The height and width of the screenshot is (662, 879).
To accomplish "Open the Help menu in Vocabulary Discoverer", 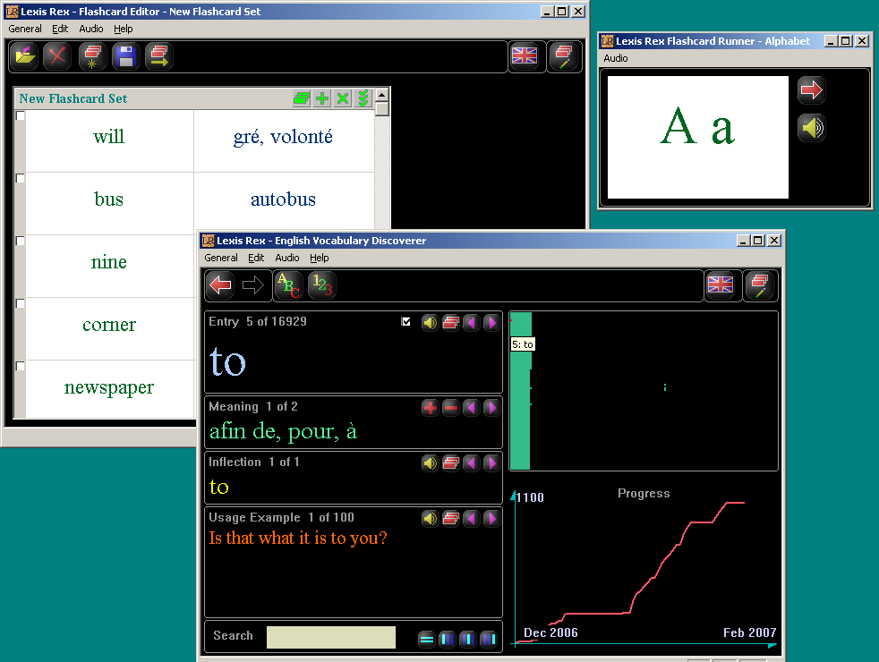I will tap(320, 258).
